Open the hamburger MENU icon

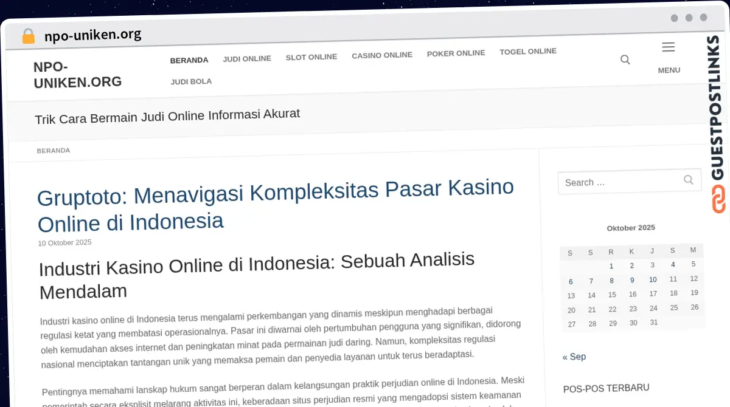point(668,47)
